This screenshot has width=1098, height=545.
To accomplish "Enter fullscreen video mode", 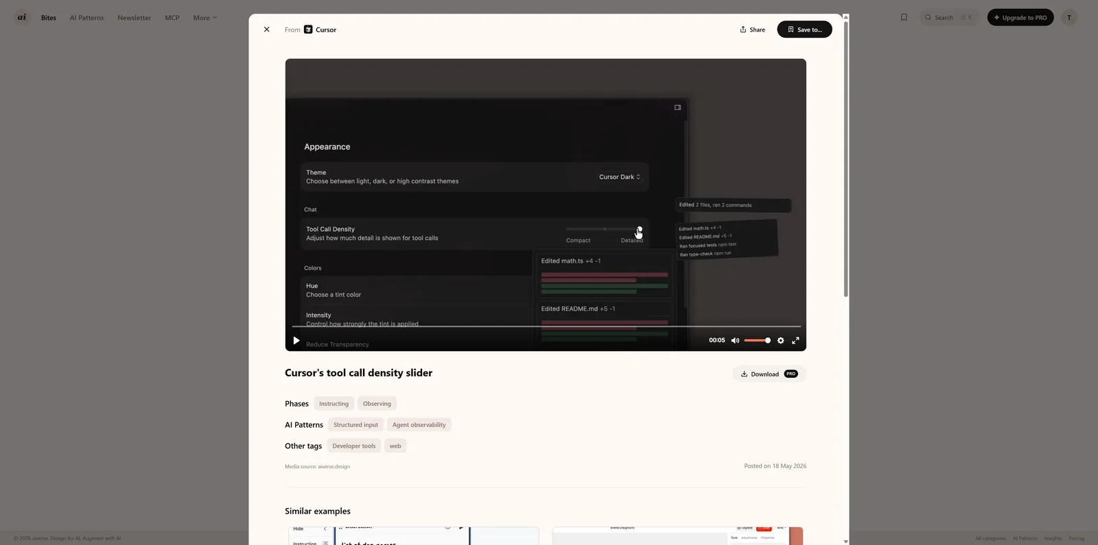I will (x=795, y=341).
